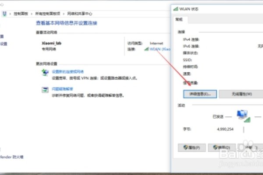
Task: Expand the chevron after 控制面板 breadcrumb
Action: (x=32, y=14)
